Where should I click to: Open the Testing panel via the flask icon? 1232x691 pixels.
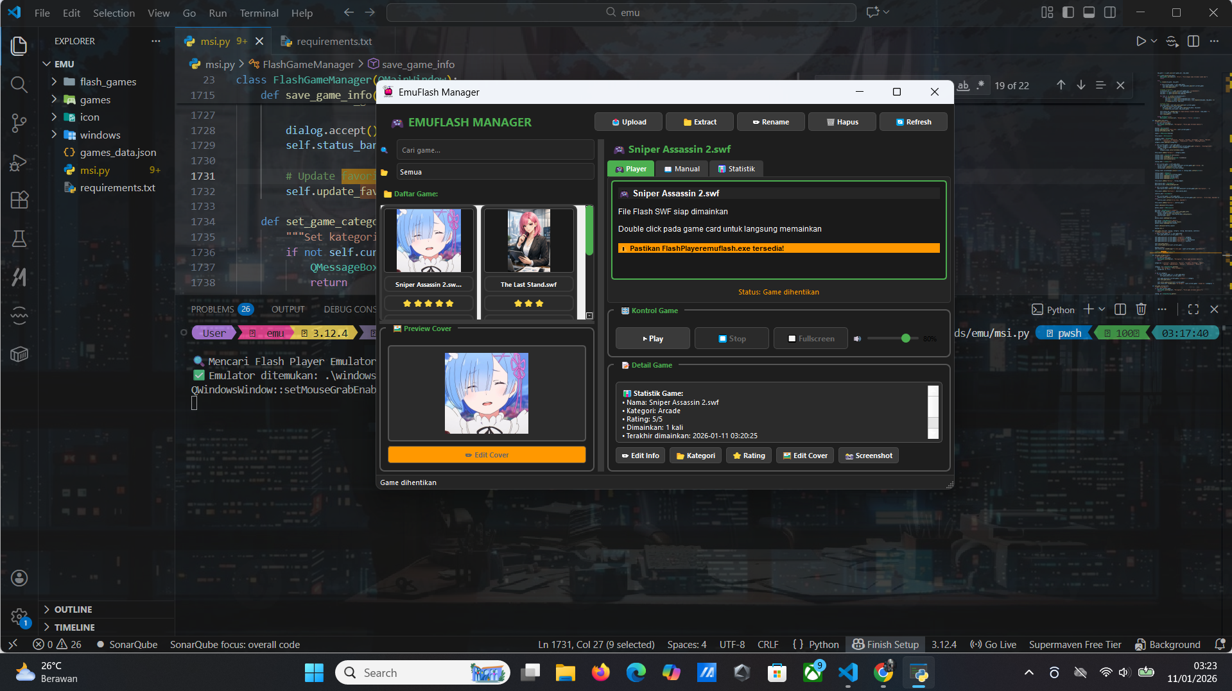point(19,239)
